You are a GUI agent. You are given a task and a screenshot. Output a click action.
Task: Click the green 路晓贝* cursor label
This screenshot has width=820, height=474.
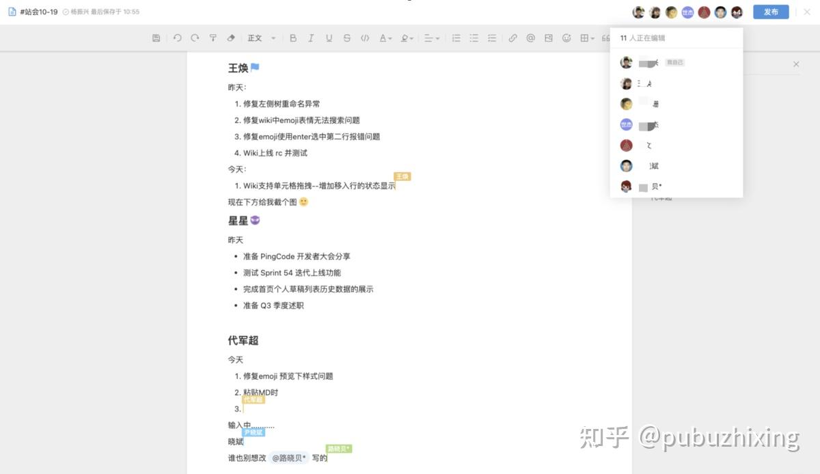pos(339,449)
